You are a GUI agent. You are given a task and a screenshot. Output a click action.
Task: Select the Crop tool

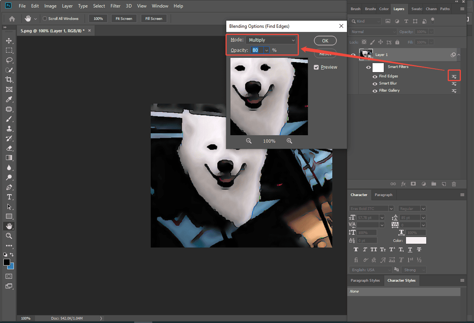(x=9, y=80)
